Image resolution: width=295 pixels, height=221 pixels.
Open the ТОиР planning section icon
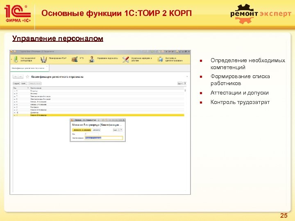[43, 59]
